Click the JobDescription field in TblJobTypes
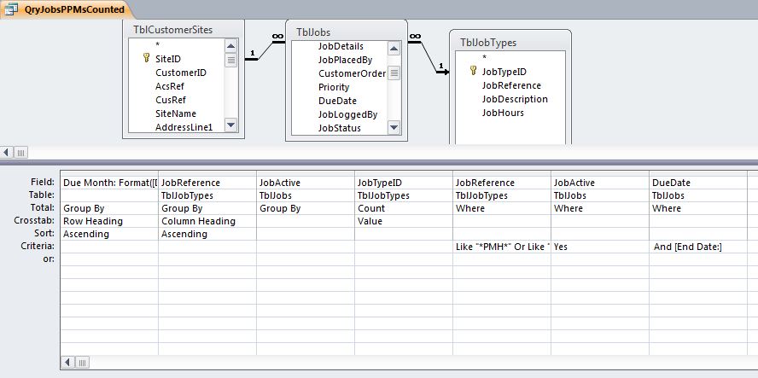 coord(515,99)
